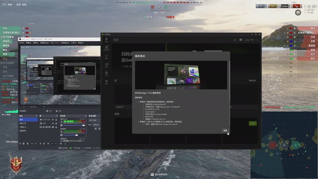318x179 pixels.
Task: Open source properties button beside OBS source label
Action: click(x=49, y=111)
